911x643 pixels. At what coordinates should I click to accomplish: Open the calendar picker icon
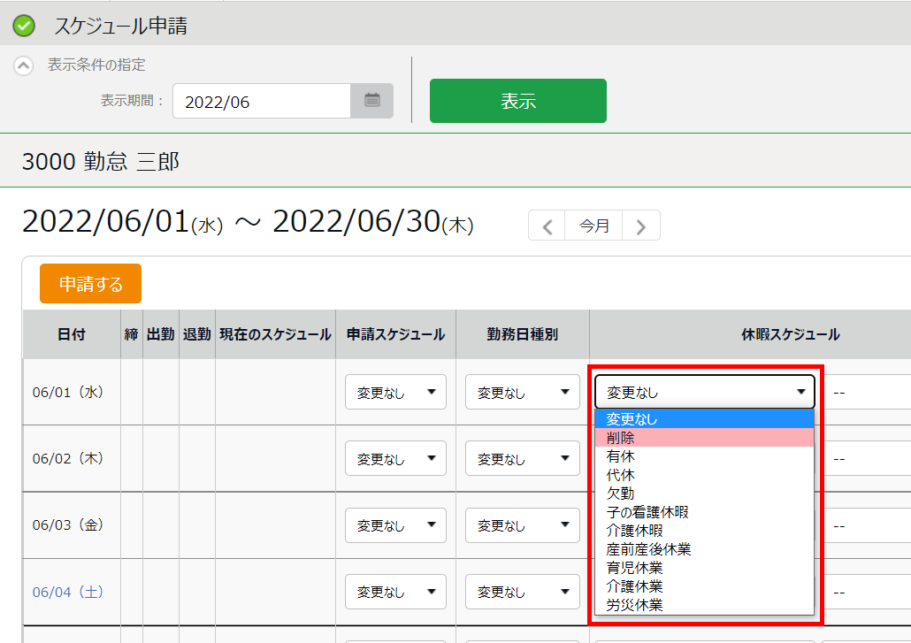pos(372,101)
